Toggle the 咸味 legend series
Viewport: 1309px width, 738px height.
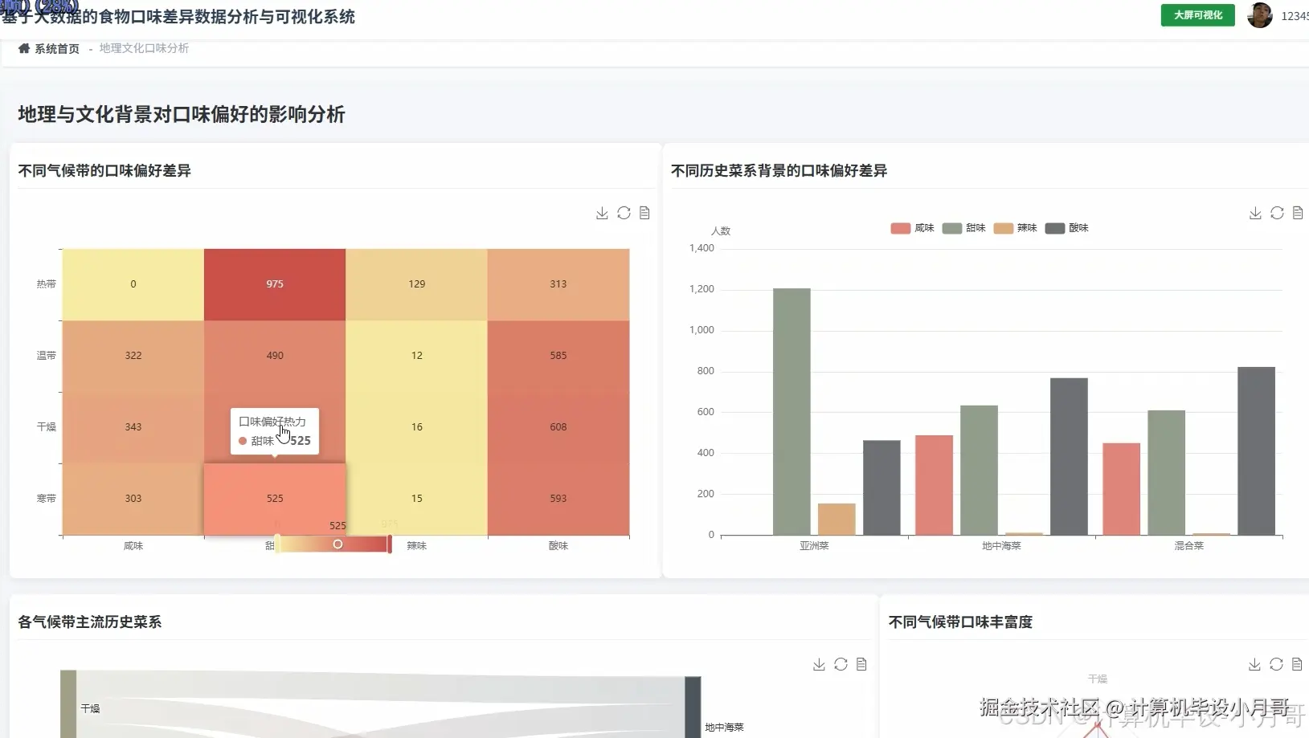click(x=912, y=228)
